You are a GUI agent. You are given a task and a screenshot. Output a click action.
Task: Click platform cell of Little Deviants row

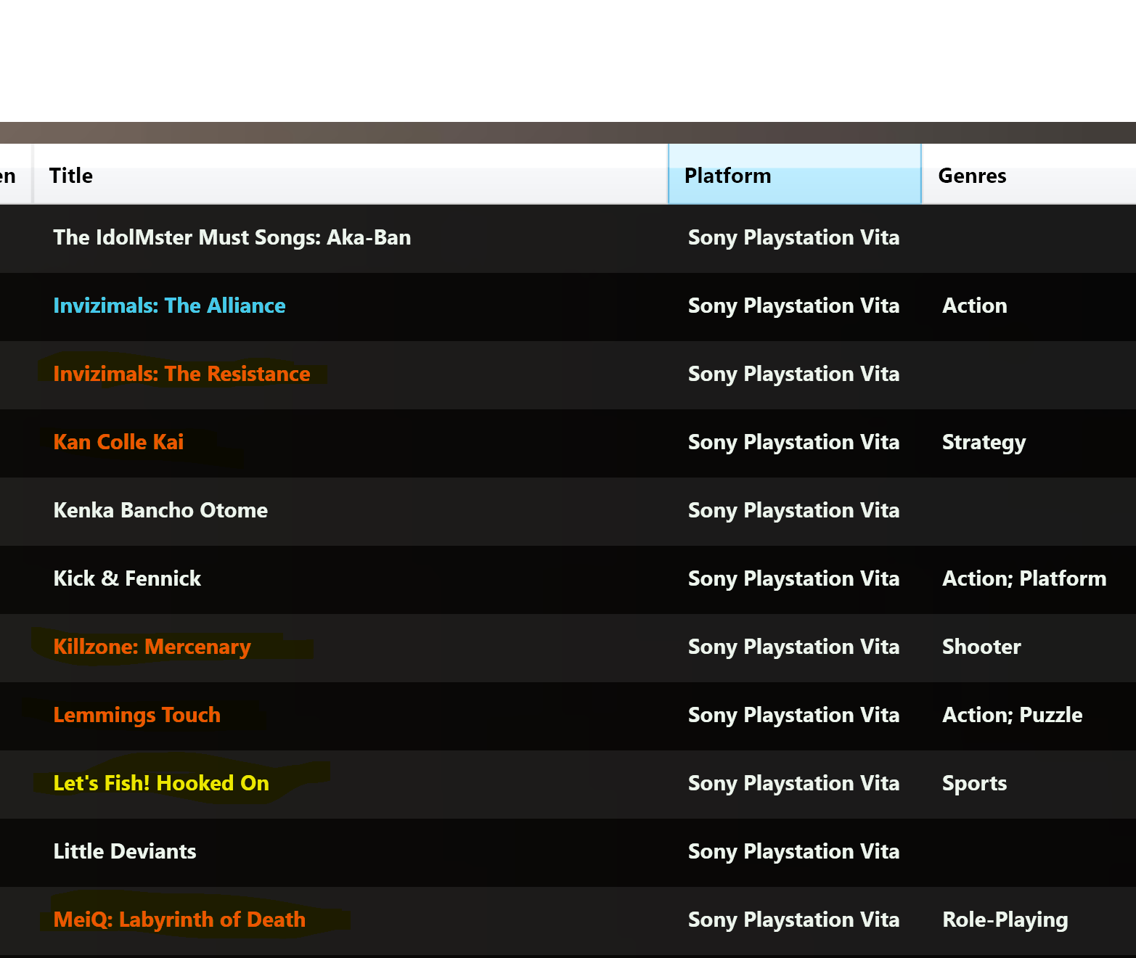pyautogui.click(x=793, y=852)
